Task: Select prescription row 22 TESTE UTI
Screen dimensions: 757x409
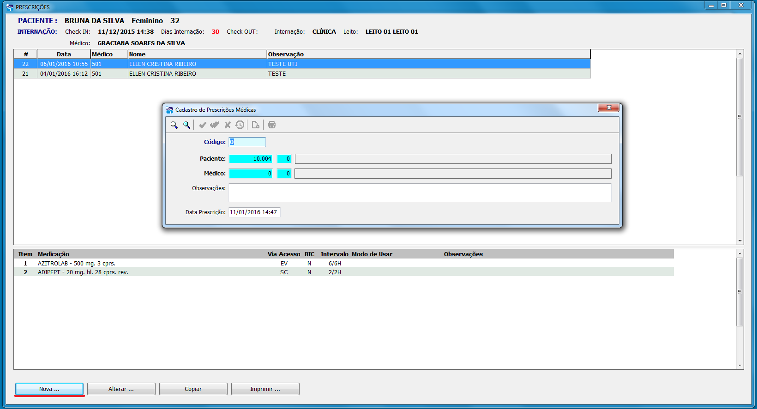Action: [302, 64]
